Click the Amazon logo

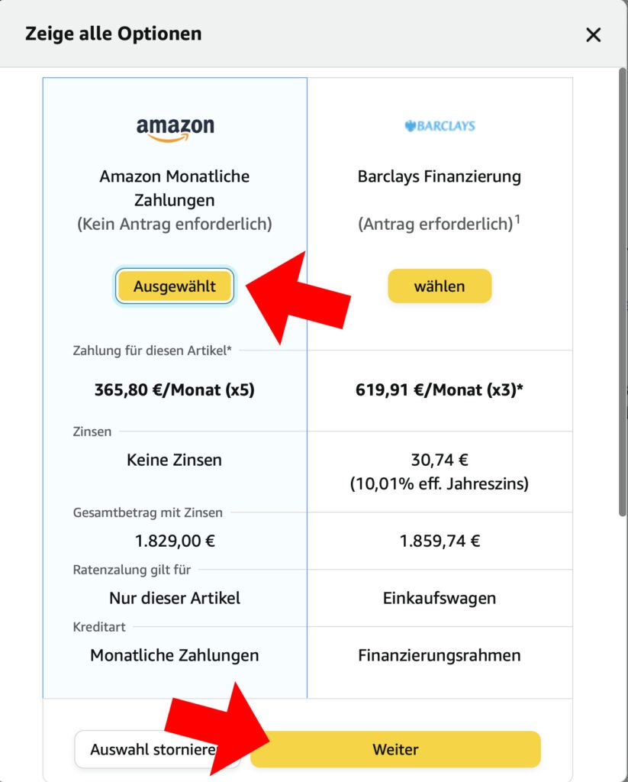(175, 129)
